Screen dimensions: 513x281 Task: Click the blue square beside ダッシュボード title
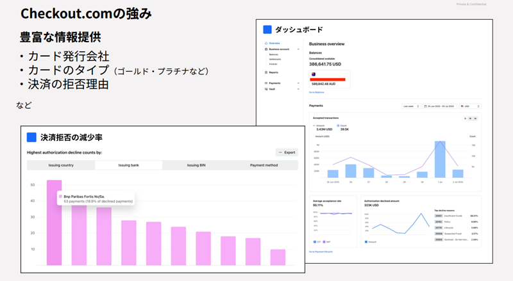point(267,29)
